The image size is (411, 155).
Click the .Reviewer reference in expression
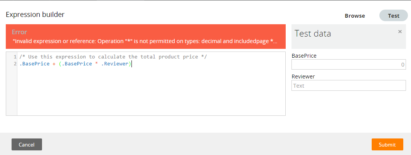[x=115, y=64]
